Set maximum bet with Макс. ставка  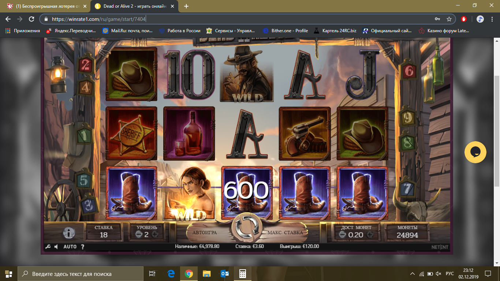tap(285, 232)
